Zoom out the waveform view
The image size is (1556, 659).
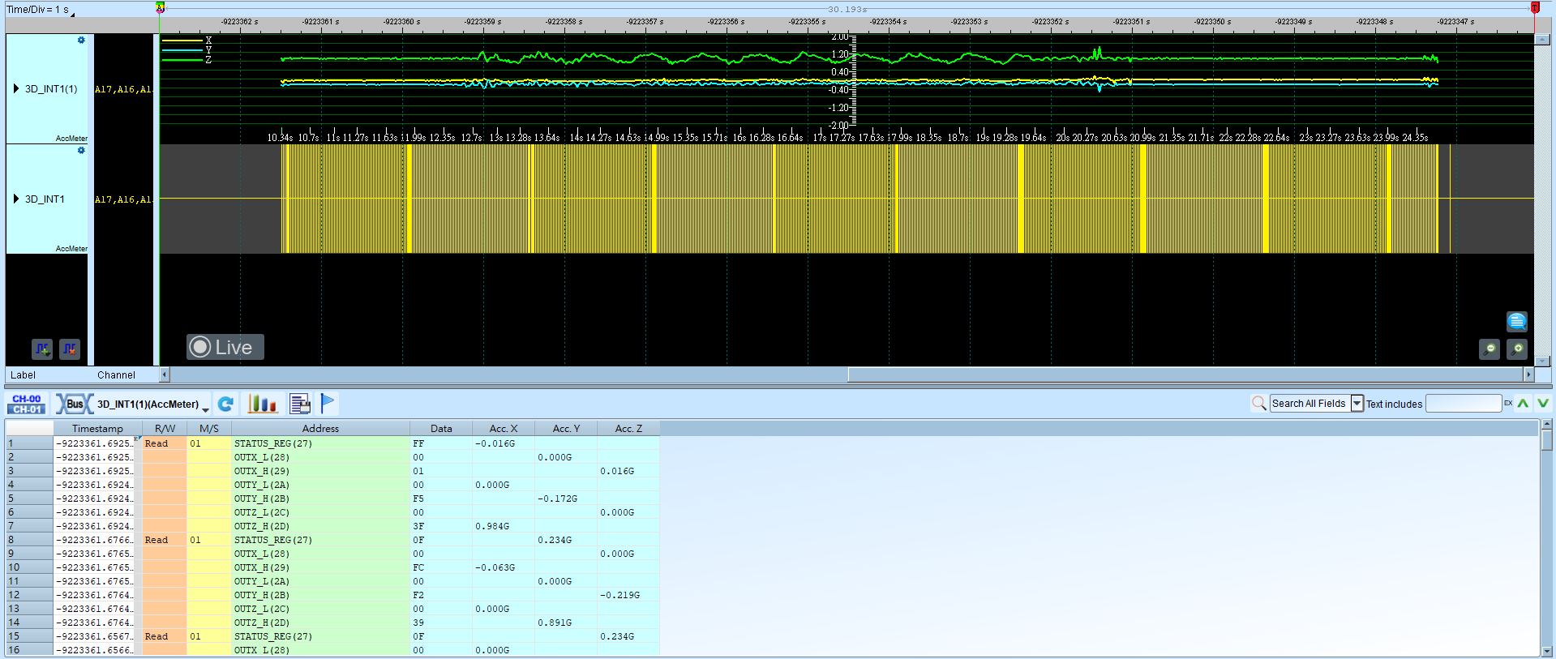click(1490, 349)
